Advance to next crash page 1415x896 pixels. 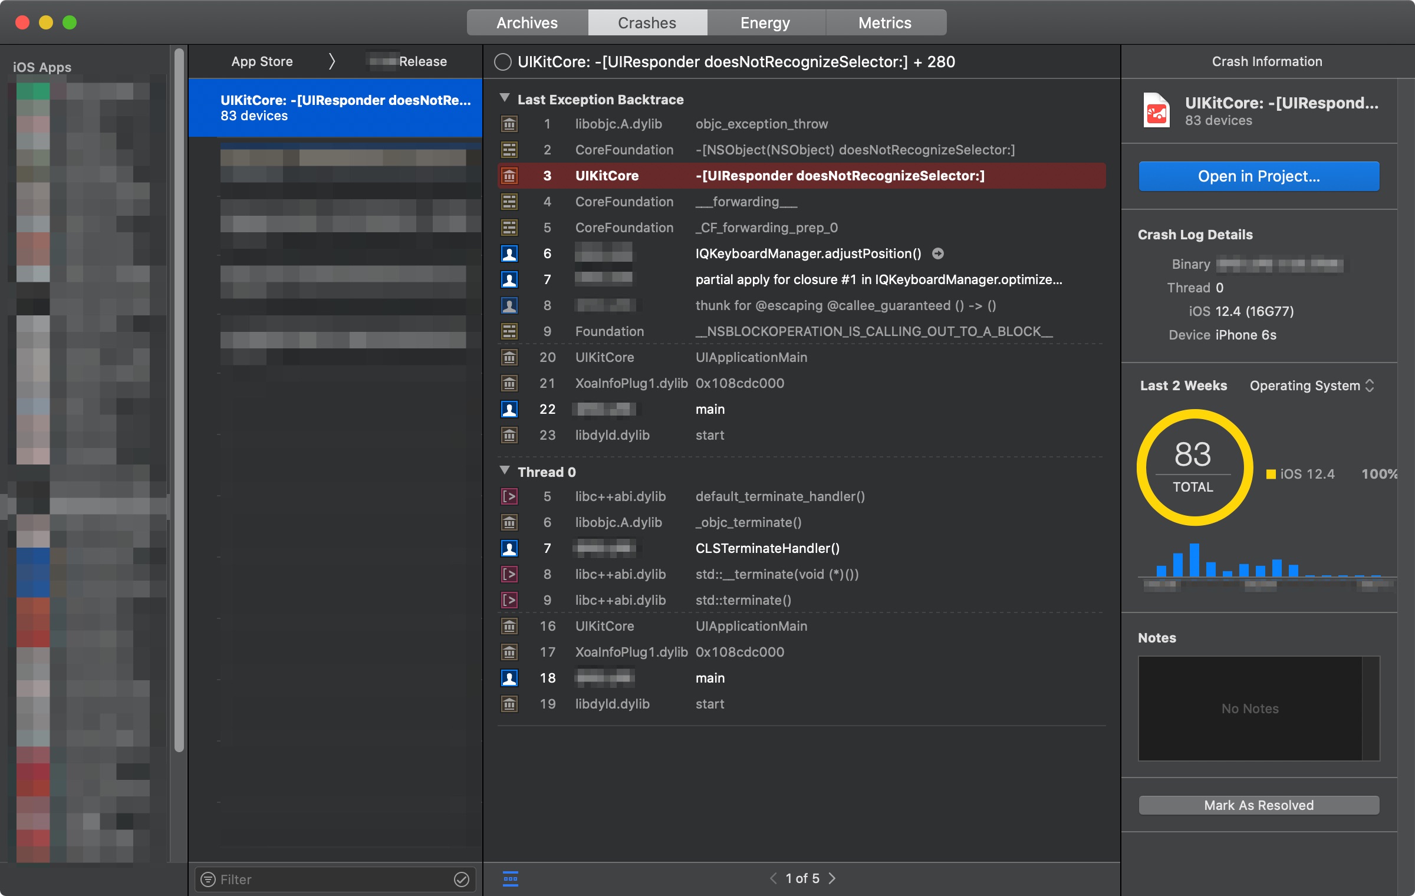tap(832, 878)
